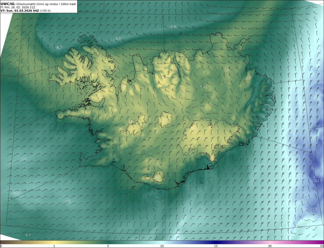
Task: Click the 0 tick on the color scale
Action: tap(1, 246)
